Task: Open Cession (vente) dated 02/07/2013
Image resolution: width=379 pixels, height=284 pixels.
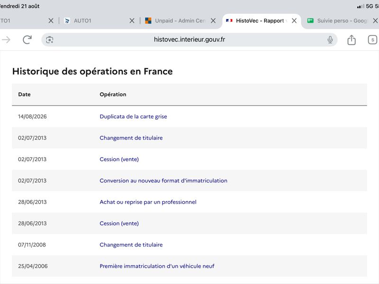Action: click(x=119, y=159)
